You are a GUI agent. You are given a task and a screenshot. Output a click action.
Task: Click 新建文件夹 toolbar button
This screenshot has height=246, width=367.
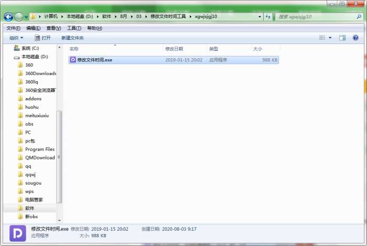click(x=72, y=38)
